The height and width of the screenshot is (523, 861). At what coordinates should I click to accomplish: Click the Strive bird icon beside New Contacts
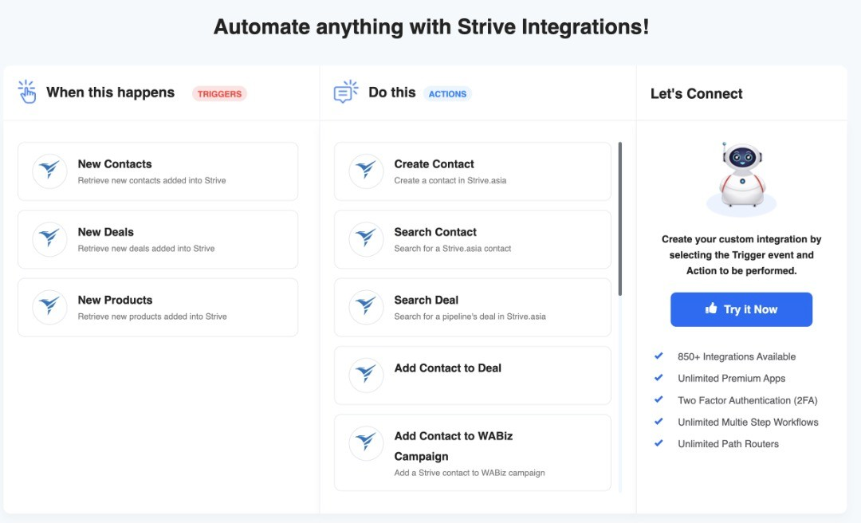[x=49, y=171]
